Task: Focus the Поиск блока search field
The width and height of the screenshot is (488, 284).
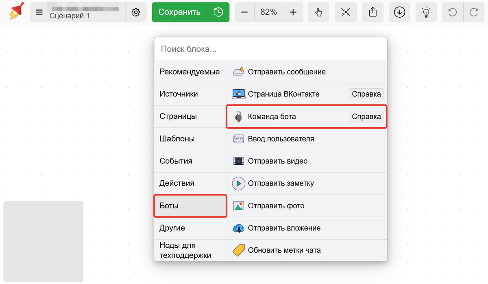Action: 270,49
